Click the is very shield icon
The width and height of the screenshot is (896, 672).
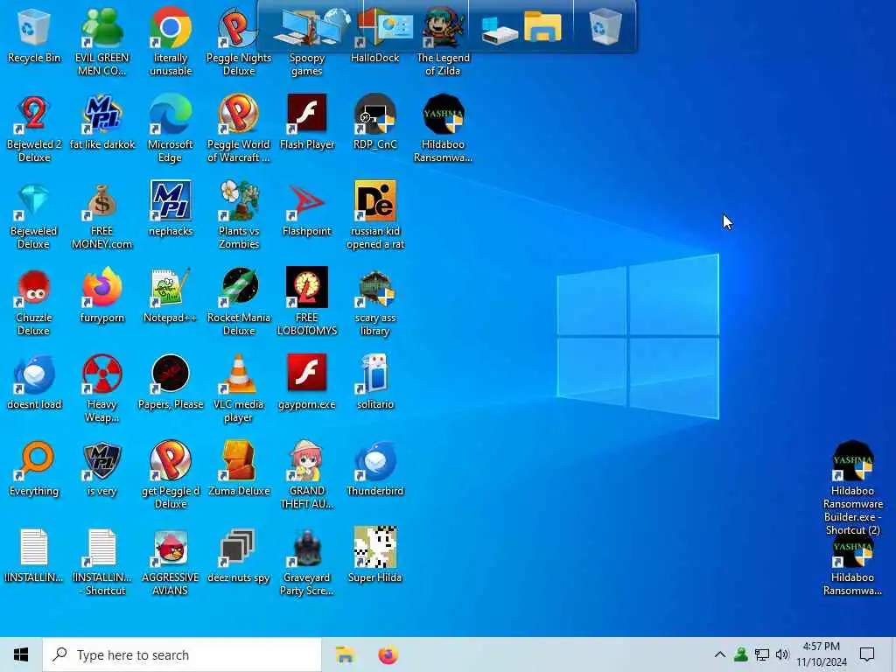(101, 469)
